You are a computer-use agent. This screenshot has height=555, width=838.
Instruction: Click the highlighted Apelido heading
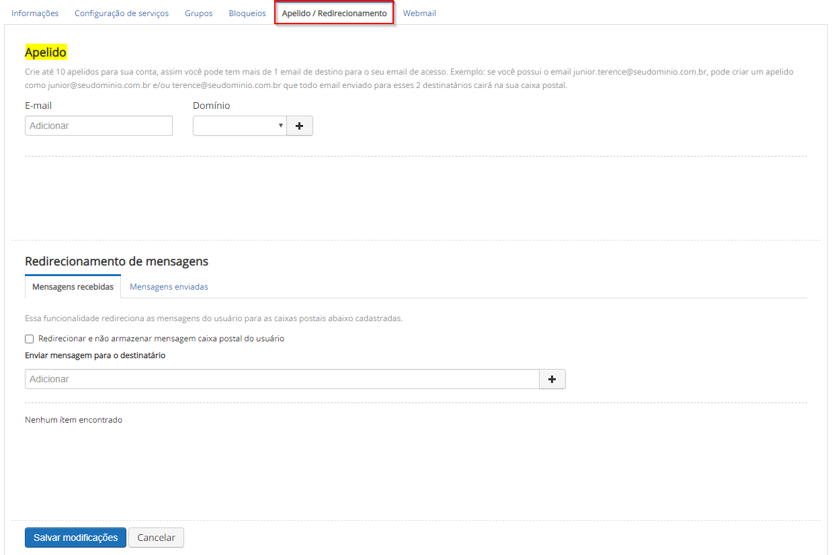click(46, 52)
